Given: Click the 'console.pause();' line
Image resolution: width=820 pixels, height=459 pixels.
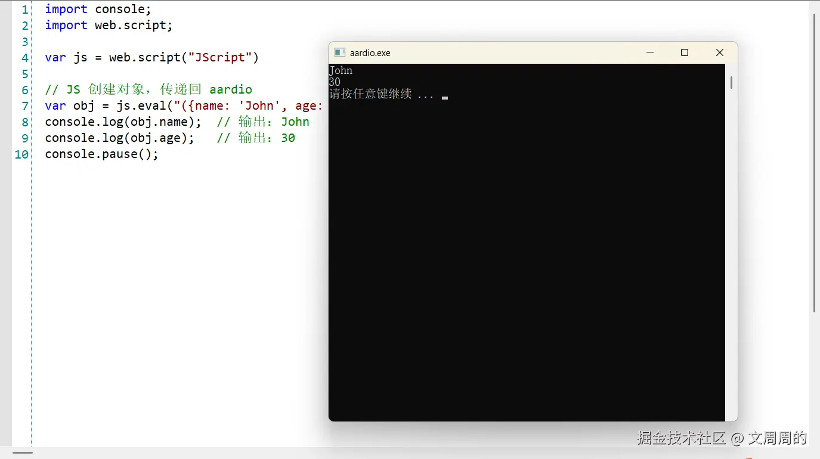Looking at the screenshot, I should 102,154.
